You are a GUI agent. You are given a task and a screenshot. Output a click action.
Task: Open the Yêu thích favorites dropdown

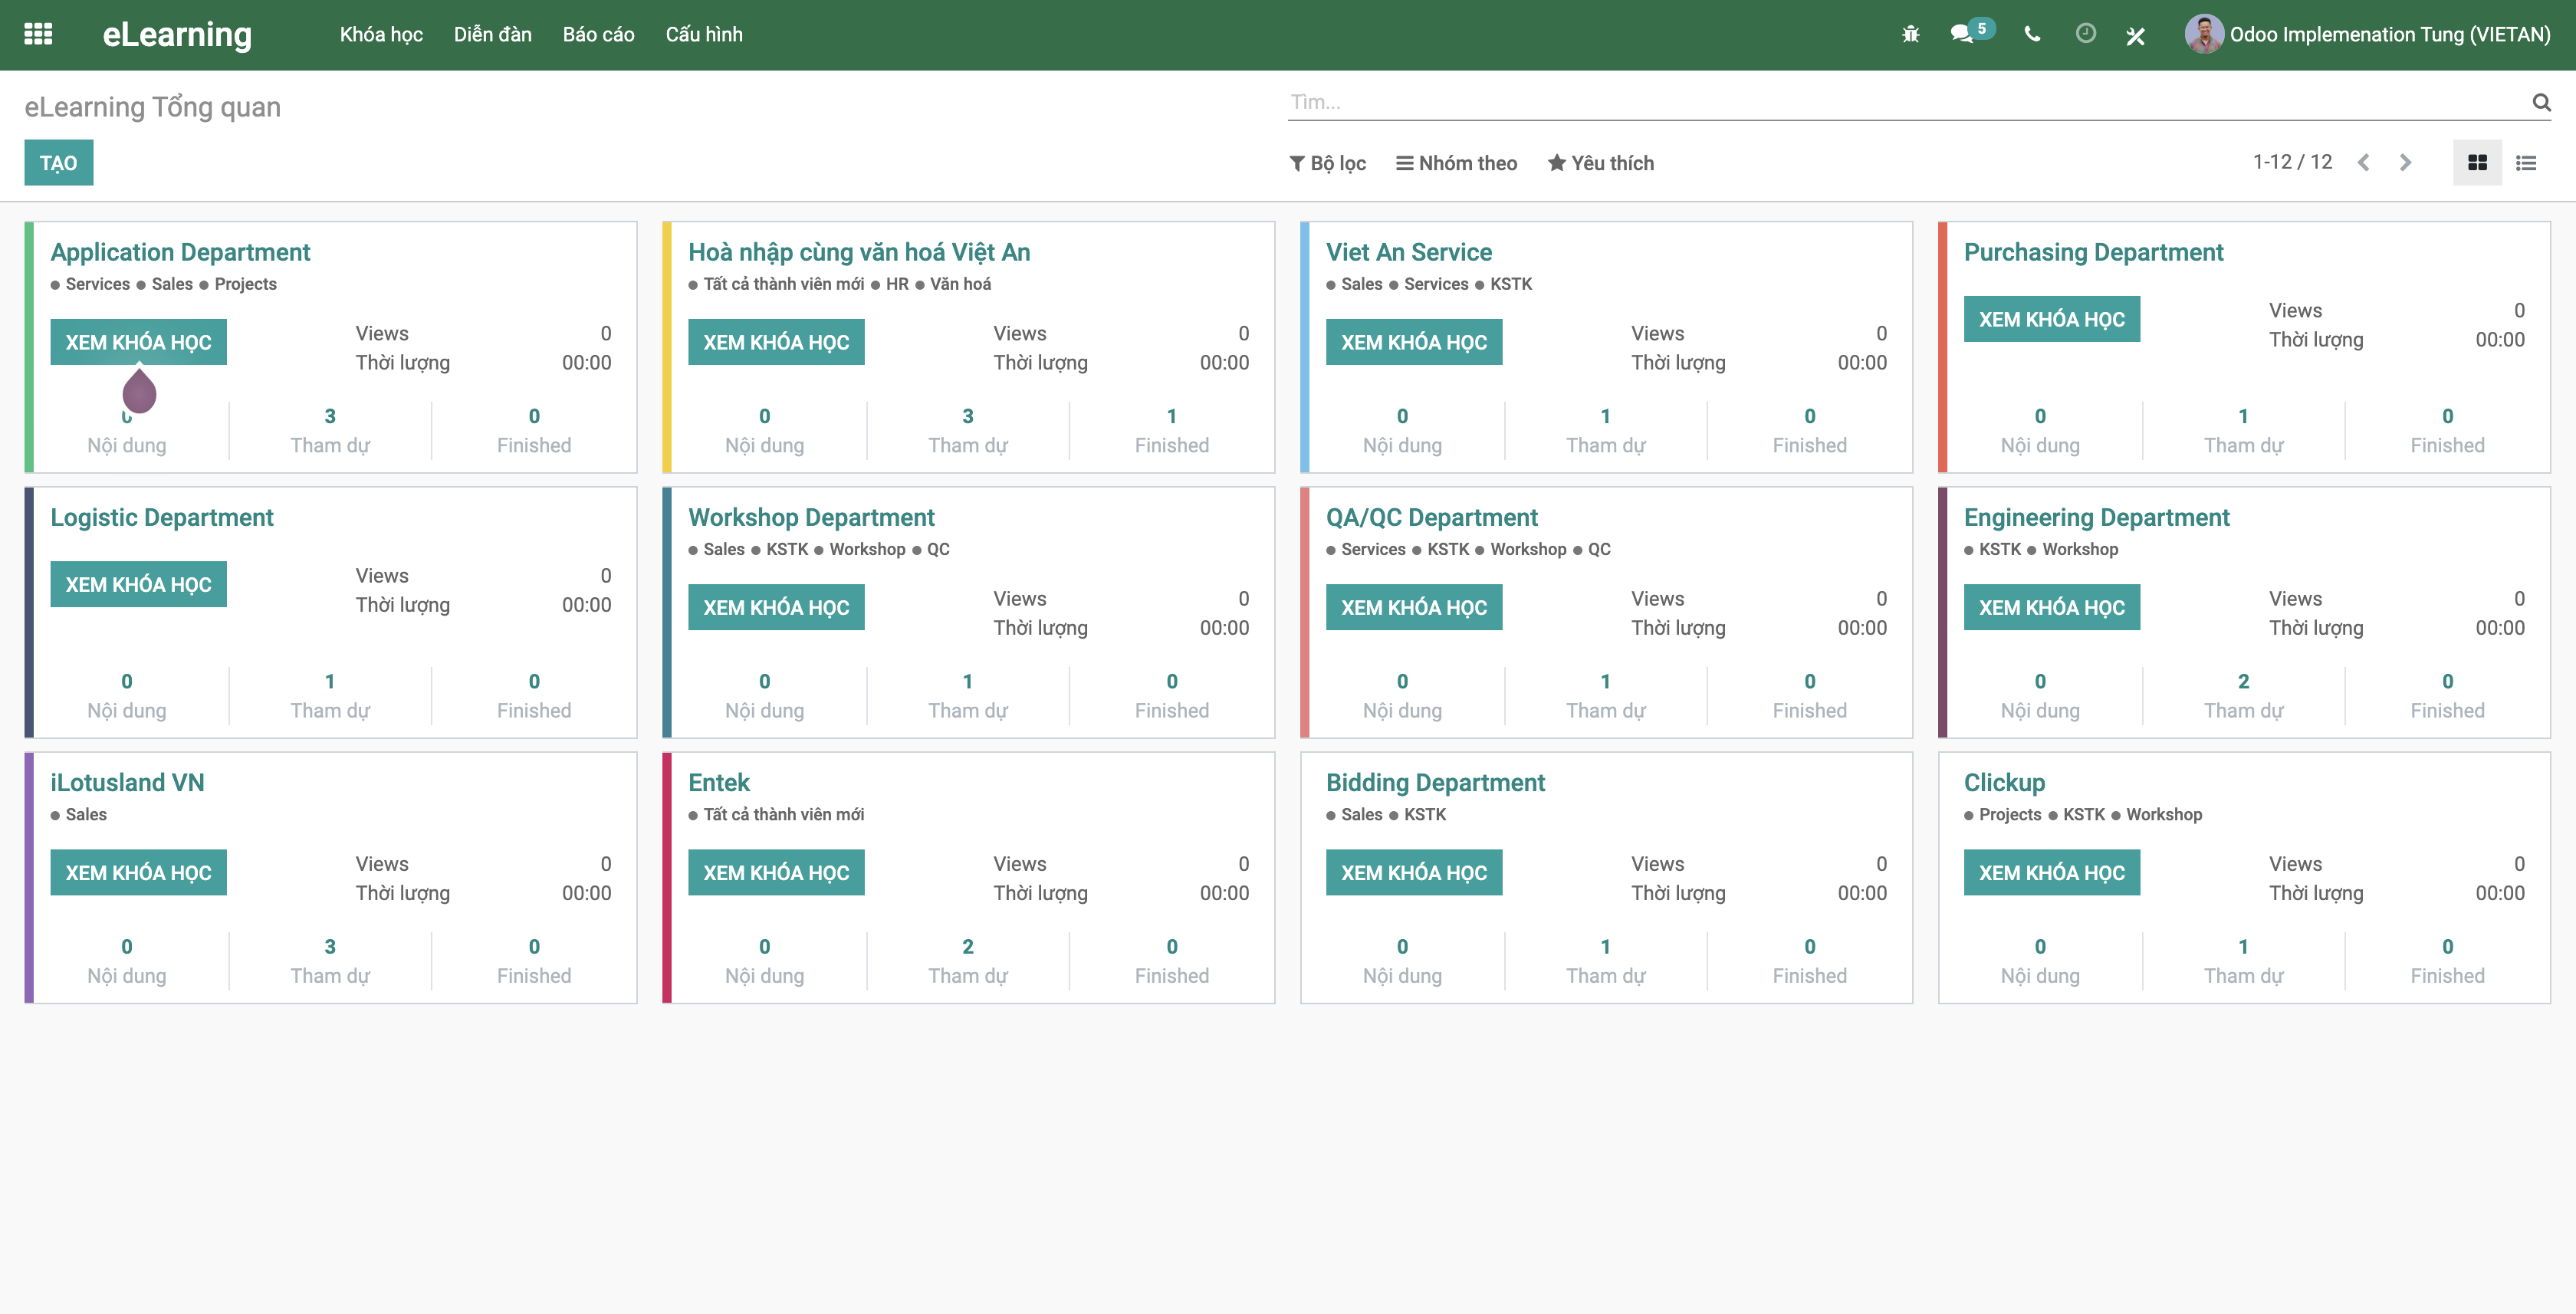tap(1600, 163)
